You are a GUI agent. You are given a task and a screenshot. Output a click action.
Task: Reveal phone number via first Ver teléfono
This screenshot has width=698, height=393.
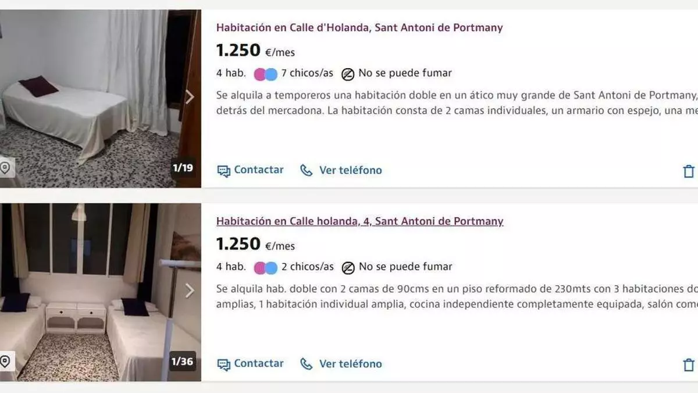tap(350, 171)
